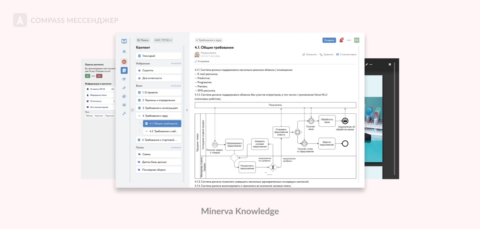480x229 pixels.
Task: Open the content library sidebar icon
Action: point(124,70)
